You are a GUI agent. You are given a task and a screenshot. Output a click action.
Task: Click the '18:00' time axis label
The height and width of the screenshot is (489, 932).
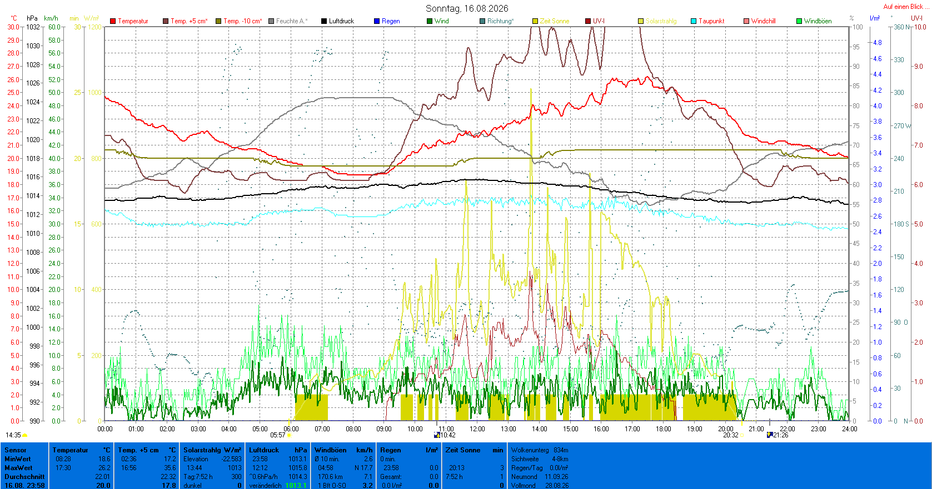tap(664, 428)
